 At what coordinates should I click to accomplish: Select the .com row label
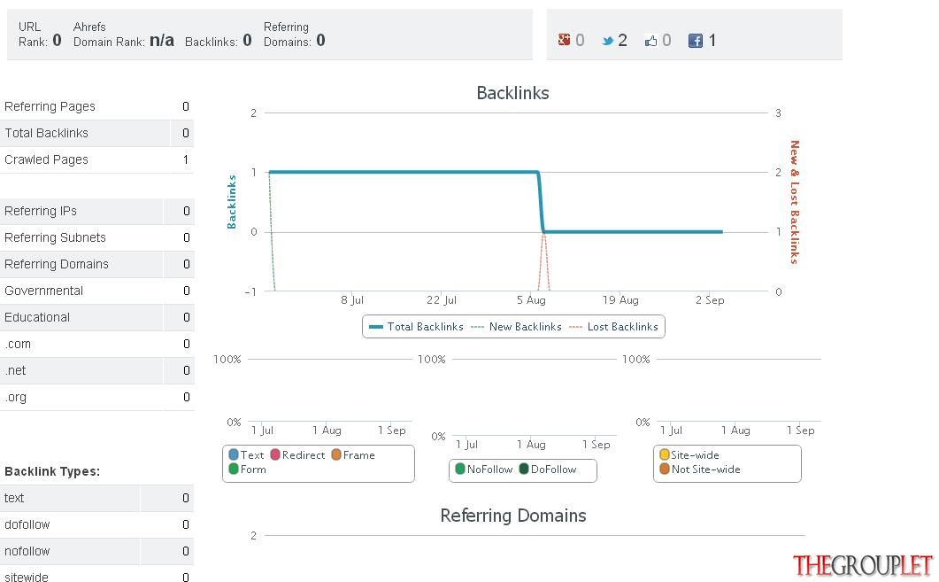18,344
